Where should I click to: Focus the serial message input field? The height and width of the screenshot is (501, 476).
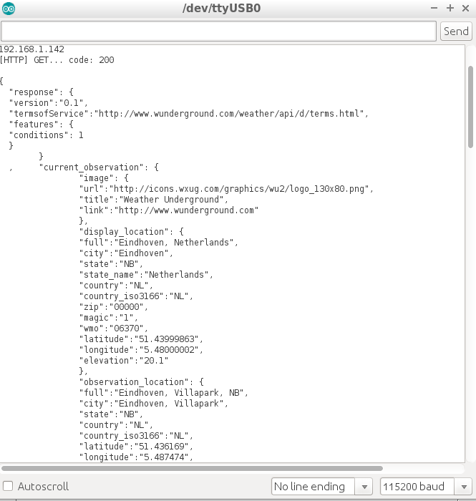[x=218, y=31]
